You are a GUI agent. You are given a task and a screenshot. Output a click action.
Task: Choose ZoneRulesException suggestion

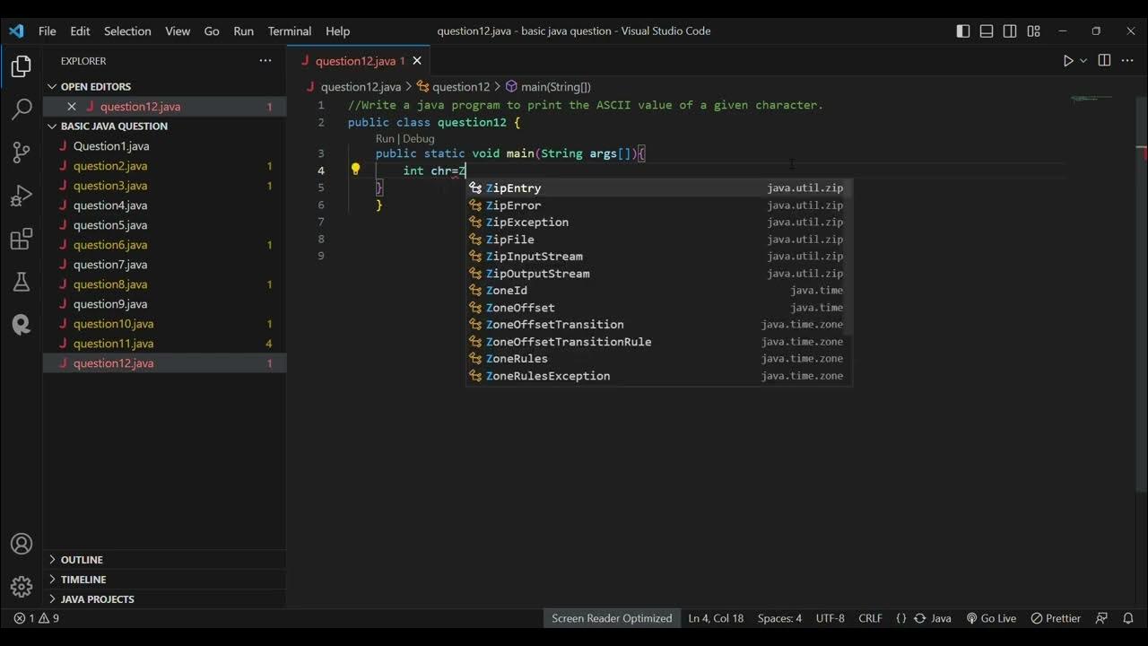coord(658,376)
